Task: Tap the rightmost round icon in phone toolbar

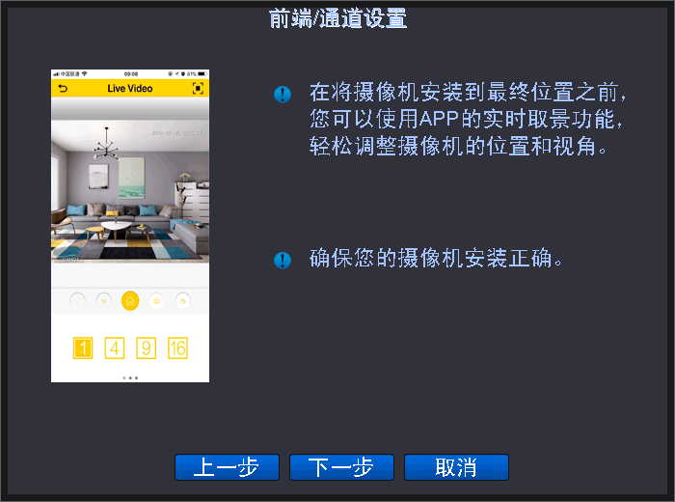Action: tap(183, 301)
